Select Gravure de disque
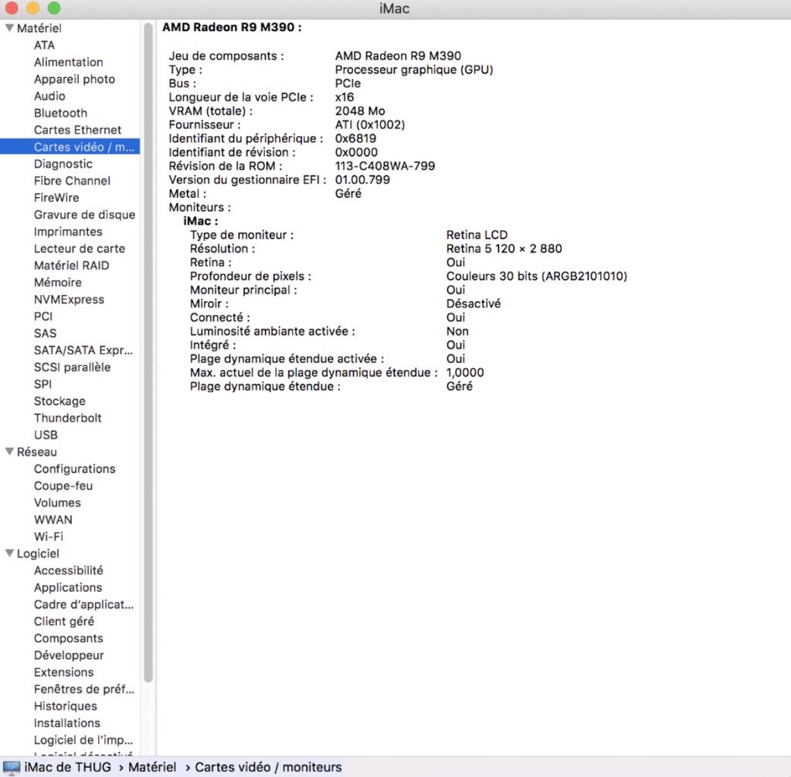The image size is (791, 777). (x=85, y=215)
